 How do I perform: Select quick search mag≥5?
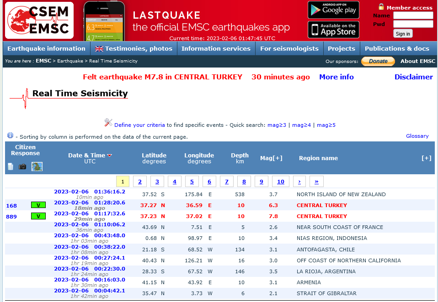pos(326,125)
